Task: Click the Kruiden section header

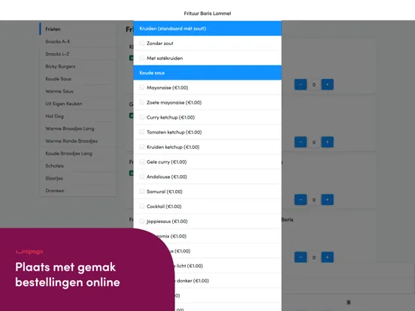Action: coord(207,29)
